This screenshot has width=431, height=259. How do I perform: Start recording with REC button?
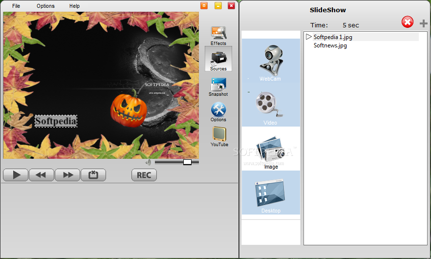144,175
